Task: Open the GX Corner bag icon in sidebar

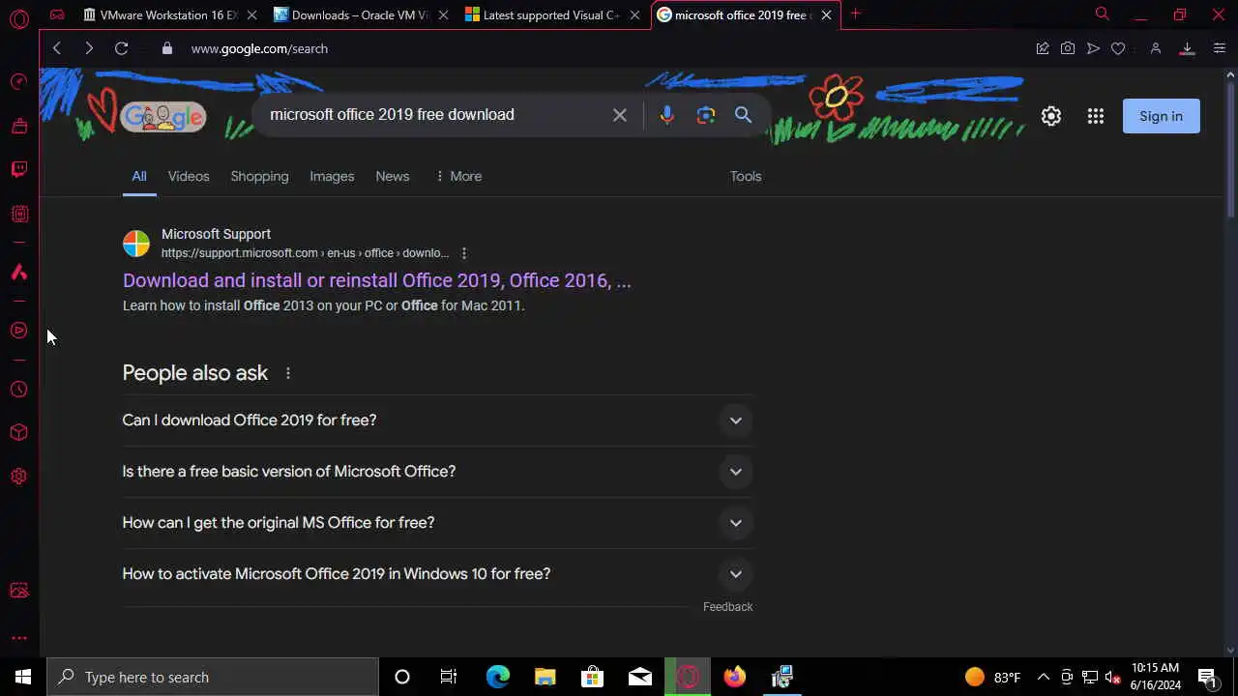Action: tap(18, 126)
